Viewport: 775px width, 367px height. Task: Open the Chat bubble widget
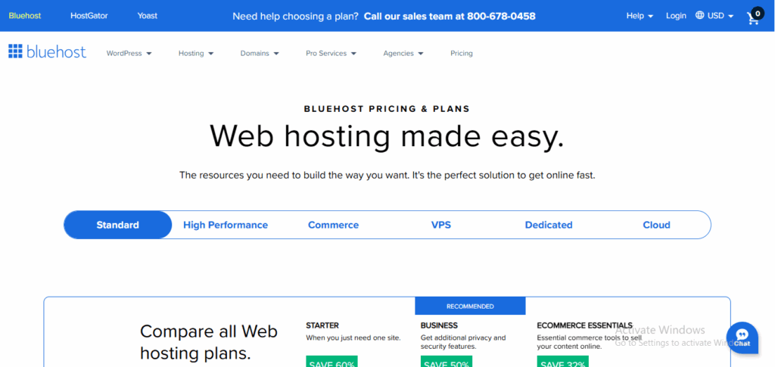(742, 337)
